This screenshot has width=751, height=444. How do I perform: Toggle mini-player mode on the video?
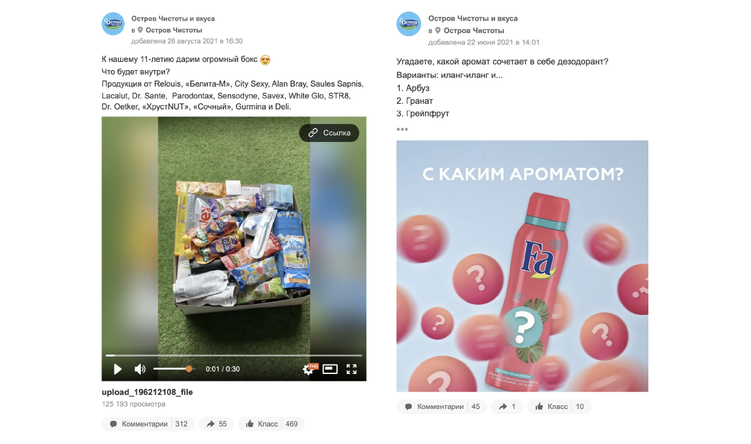click(x=330, y=369)
